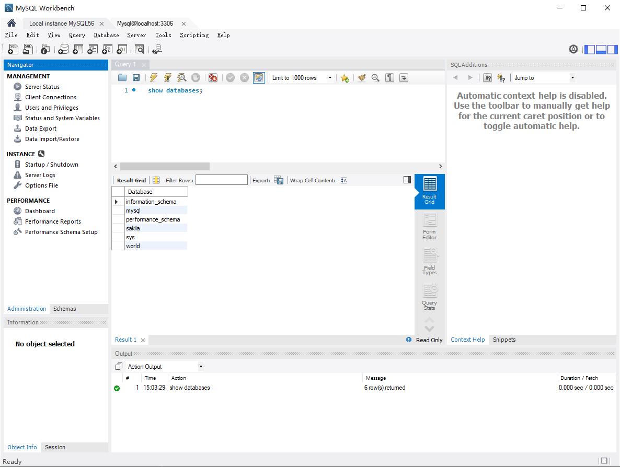Open the schema inspector info icon
Viewport: 620px width, 467px height.
[45, 49]
